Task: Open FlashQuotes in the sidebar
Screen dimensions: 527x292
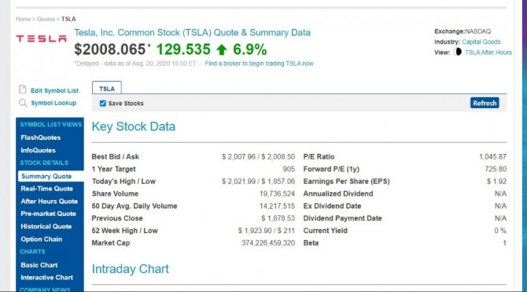Action: (x=41, y=137)
